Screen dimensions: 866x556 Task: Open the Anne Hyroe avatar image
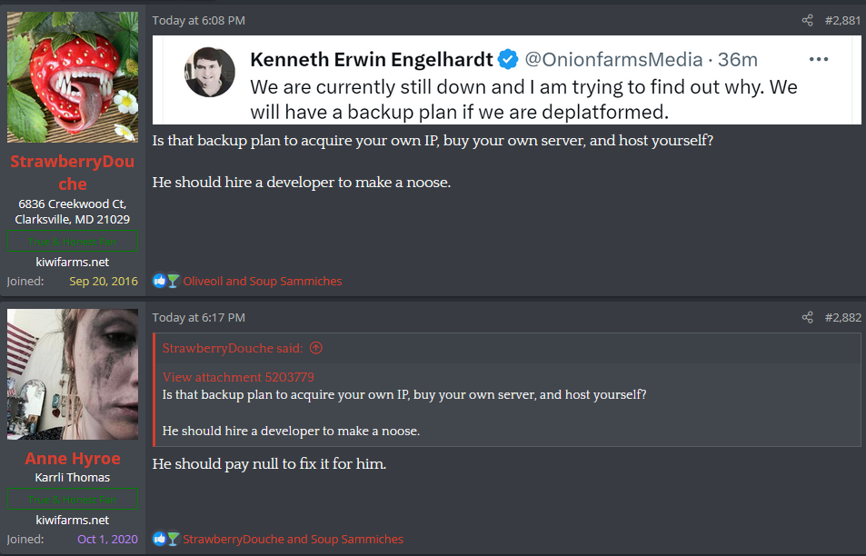pos(73,374)
